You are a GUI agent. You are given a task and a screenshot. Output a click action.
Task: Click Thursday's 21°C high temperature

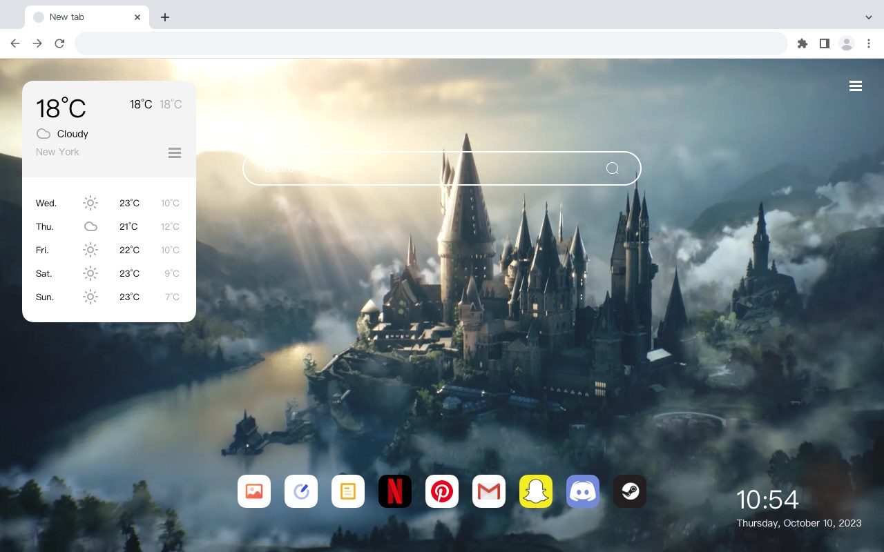point(128,226)
